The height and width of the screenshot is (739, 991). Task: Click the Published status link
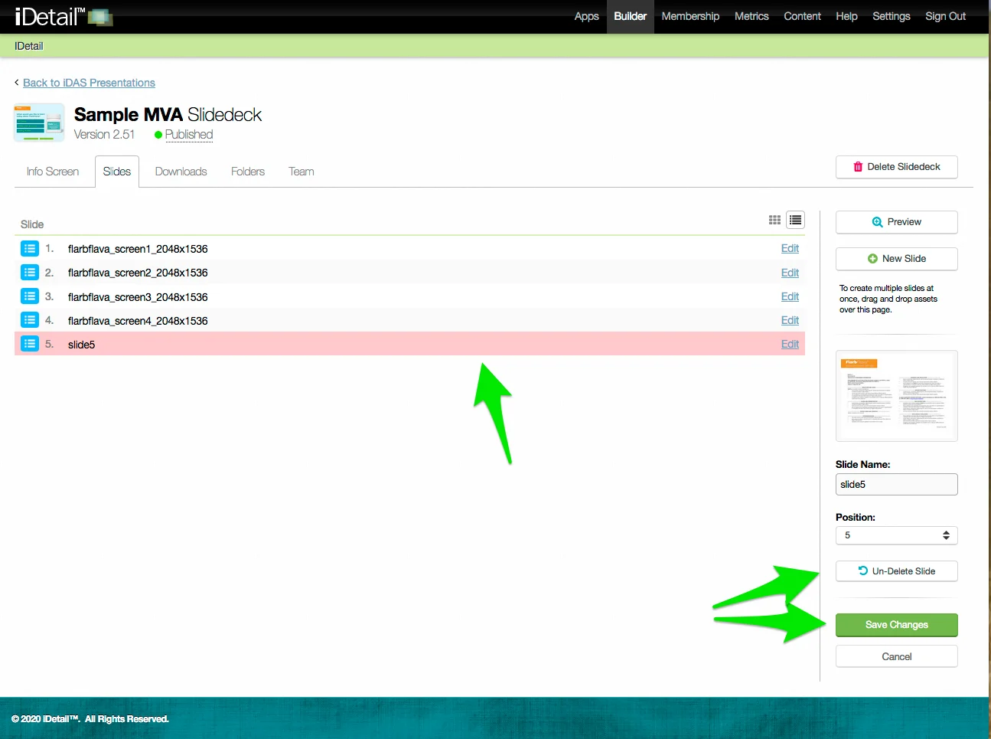189,135
